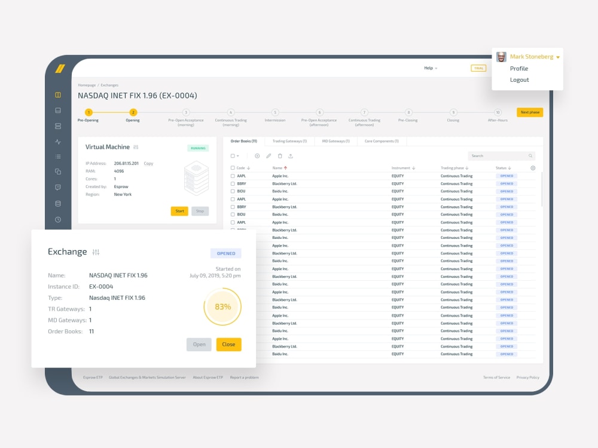The image size is (598, 448).
Task: Click the Start button for Virtual Machine
Action: pyautogui.click(x=179, y=211)
